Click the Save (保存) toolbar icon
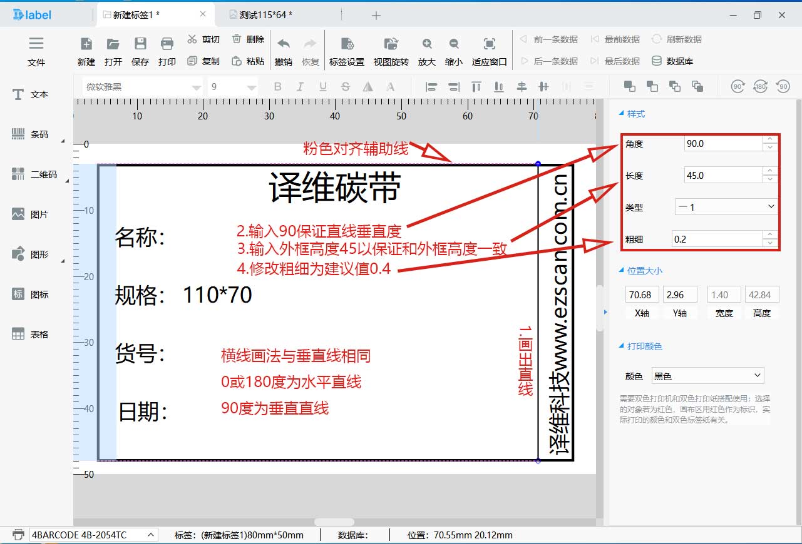Screen dimensions: 802x544 pos(140,44)
